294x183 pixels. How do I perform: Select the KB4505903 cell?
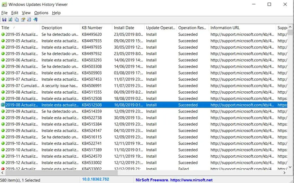click(92, 73)
